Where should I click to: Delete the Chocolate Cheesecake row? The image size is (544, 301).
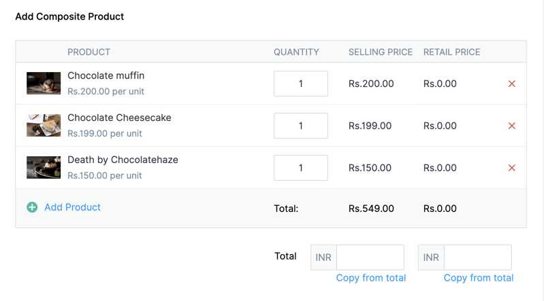point(512,126)
